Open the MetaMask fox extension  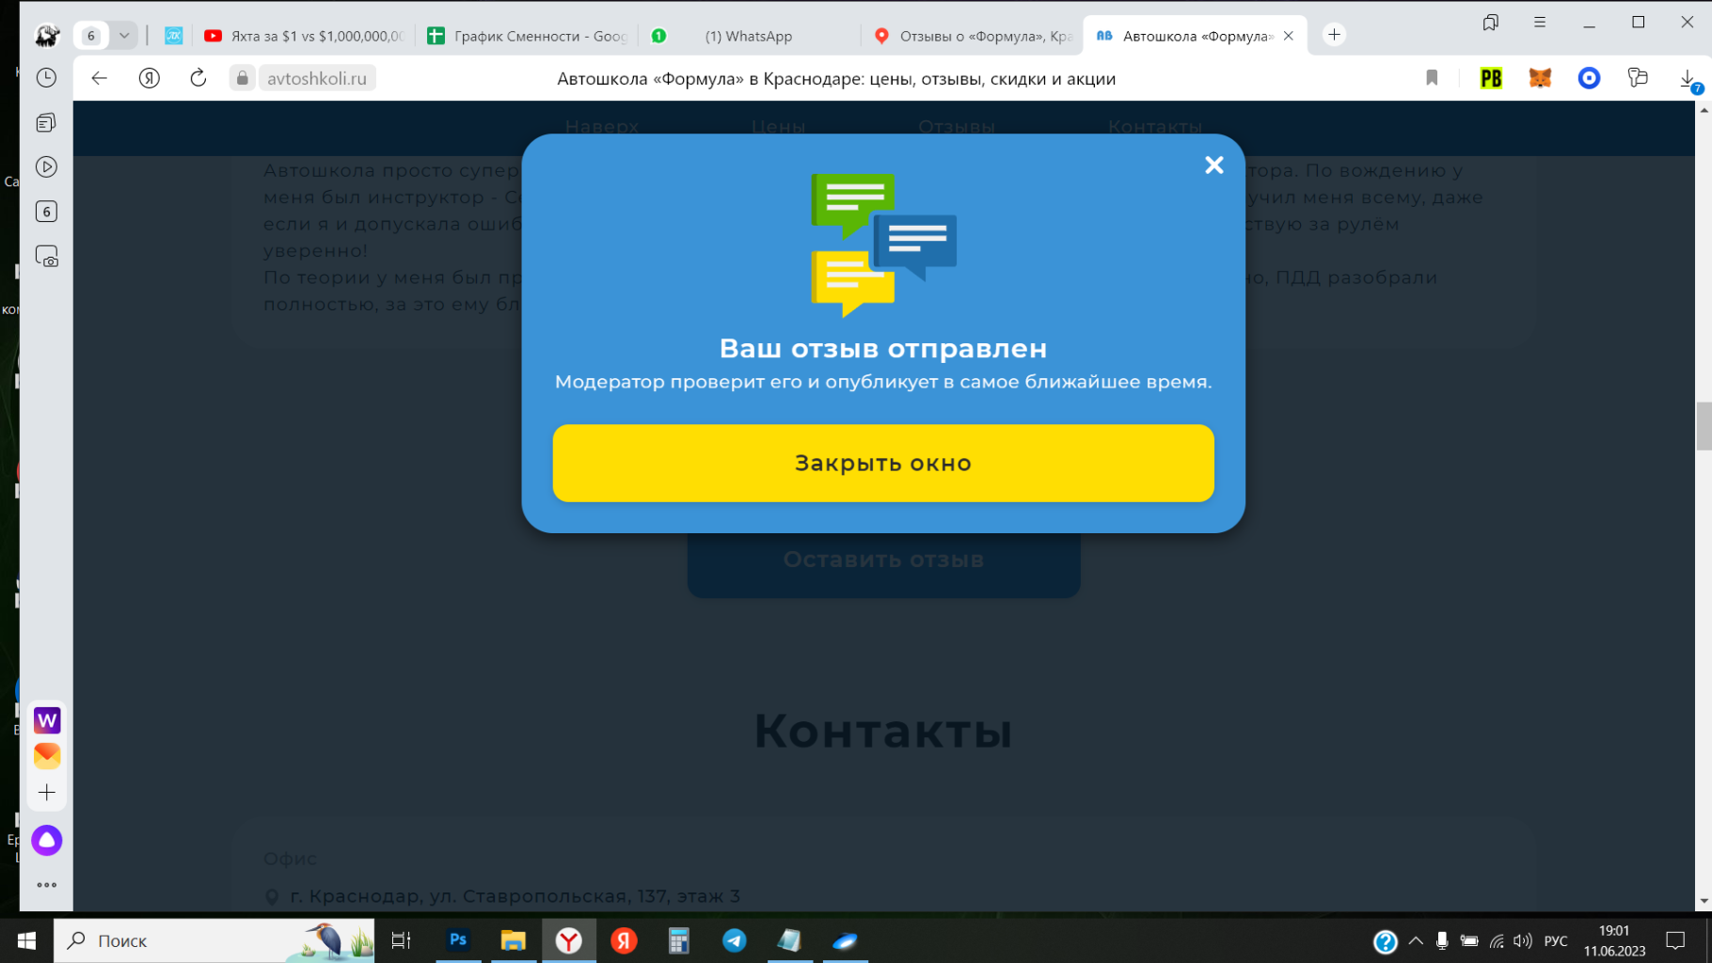coord(1540,78)
